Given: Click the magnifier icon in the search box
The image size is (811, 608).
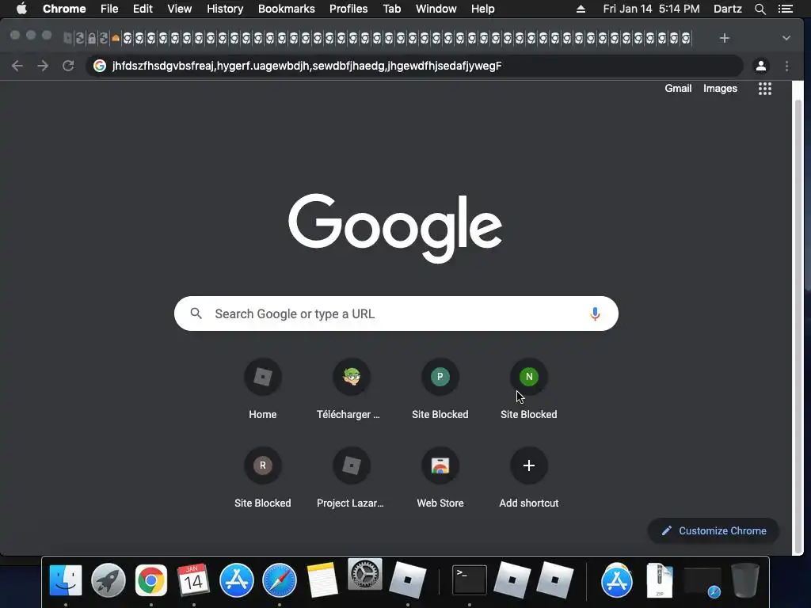Looking at the screenshot, I should click(196, 313).
